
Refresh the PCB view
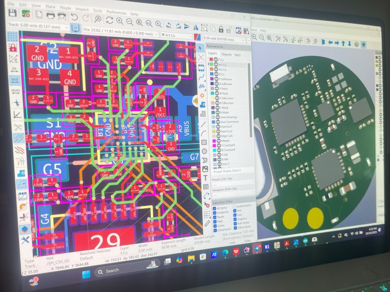[x=109, y=20]
